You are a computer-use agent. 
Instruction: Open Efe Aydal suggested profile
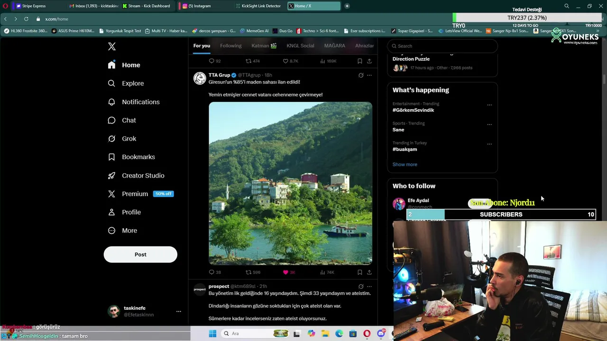[x=418, y=200]
